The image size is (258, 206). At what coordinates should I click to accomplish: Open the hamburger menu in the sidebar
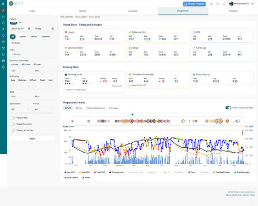click(x=3, y=4)
